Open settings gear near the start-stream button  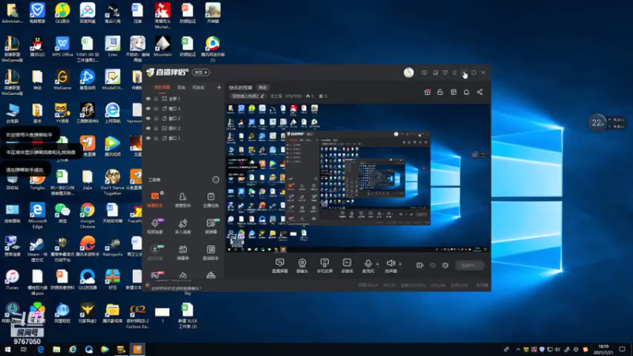[x=445, y=265]
